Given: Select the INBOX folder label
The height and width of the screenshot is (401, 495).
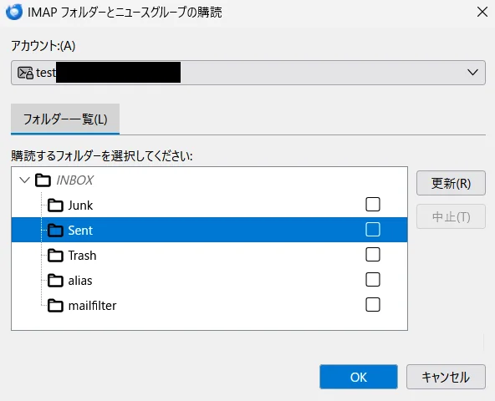Looking at the screenshot, I should click(74, 180).
